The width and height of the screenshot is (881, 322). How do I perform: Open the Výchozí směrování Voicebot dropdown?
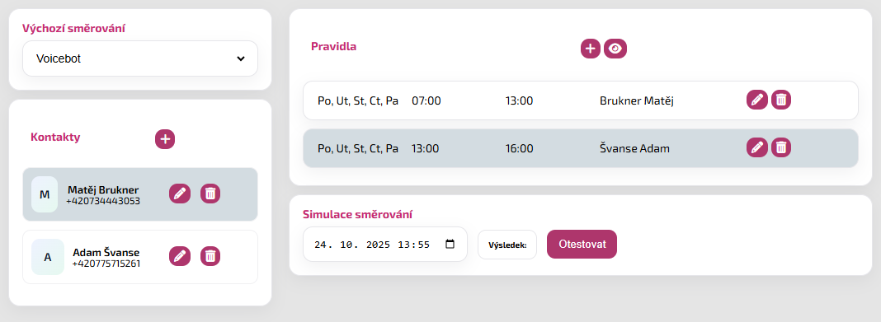140,58
